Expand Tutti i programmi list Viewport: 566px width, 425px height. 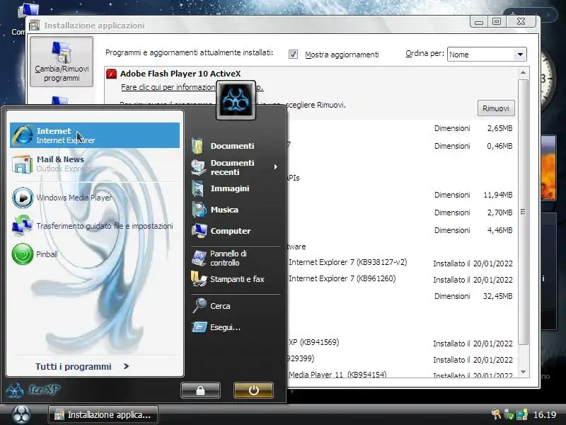(82, 366)
